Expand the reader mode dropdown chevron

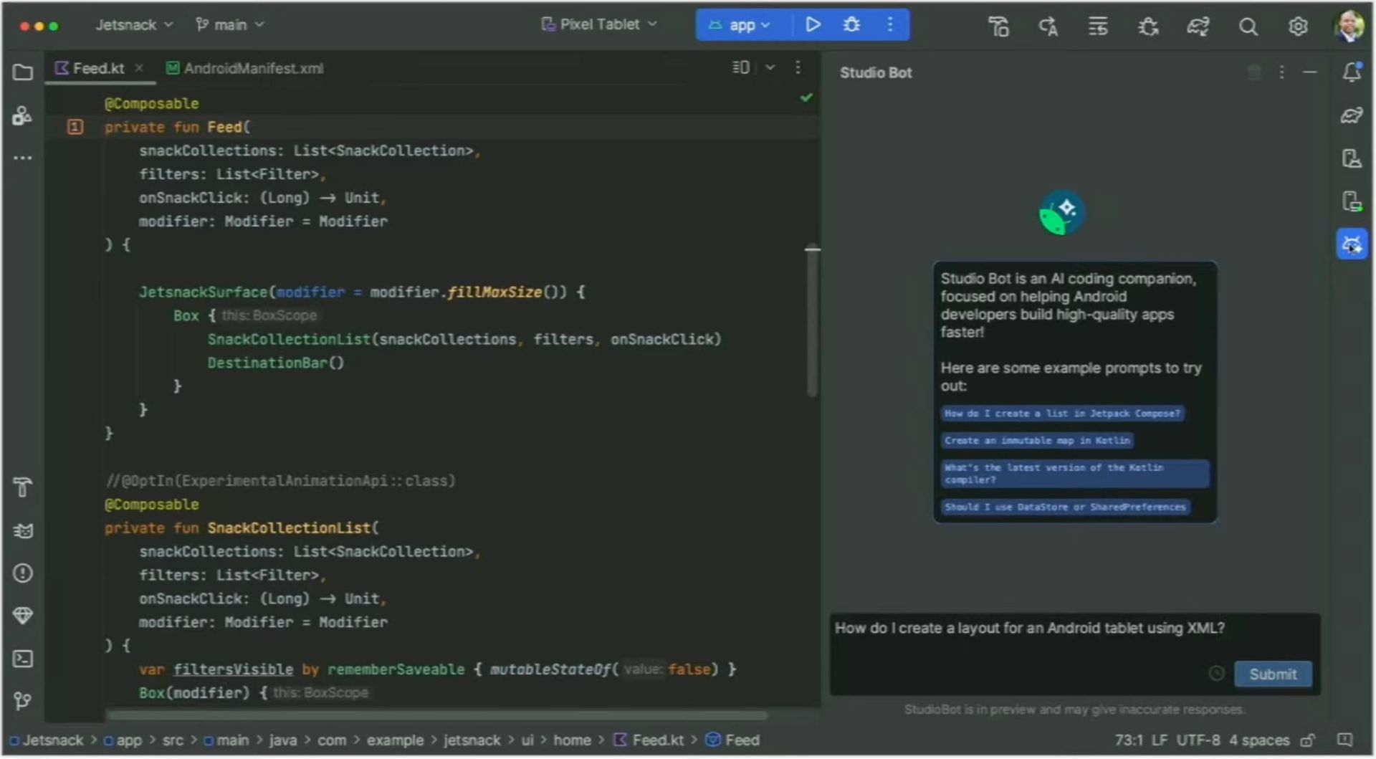(x=770, y=67)
